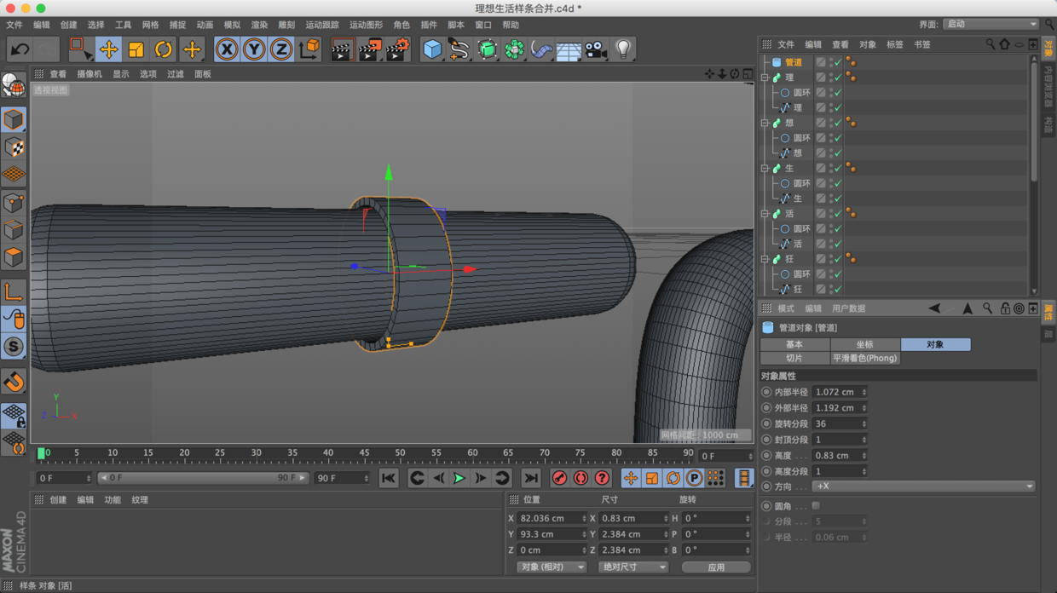Open the deformer bend icon
The width and height of the screenshot is (1057, 593).
point(541,49)
